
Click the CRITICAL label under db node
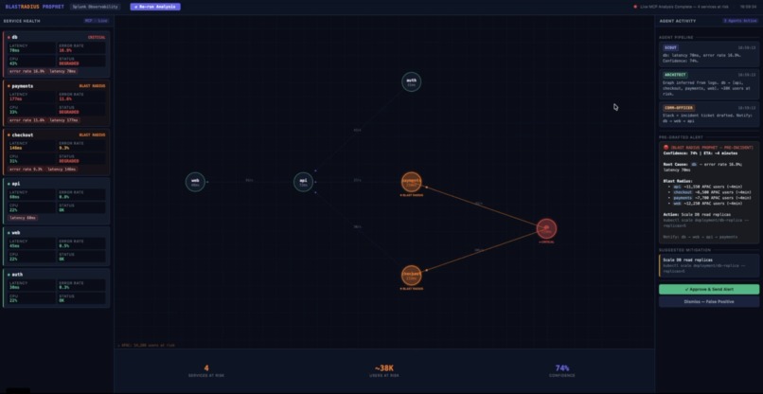546,242
